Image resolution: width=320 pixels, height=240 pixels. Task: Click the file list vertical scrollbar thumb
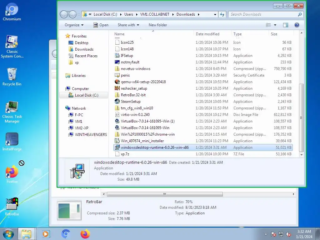pos(302,117)
